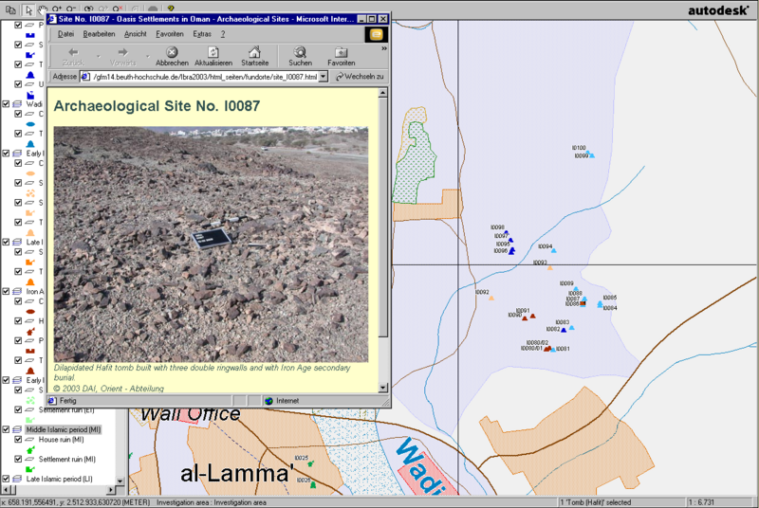Screen dimensions: 759x508
Task: Open the Datei menu
Action: [x=65, y=33]
